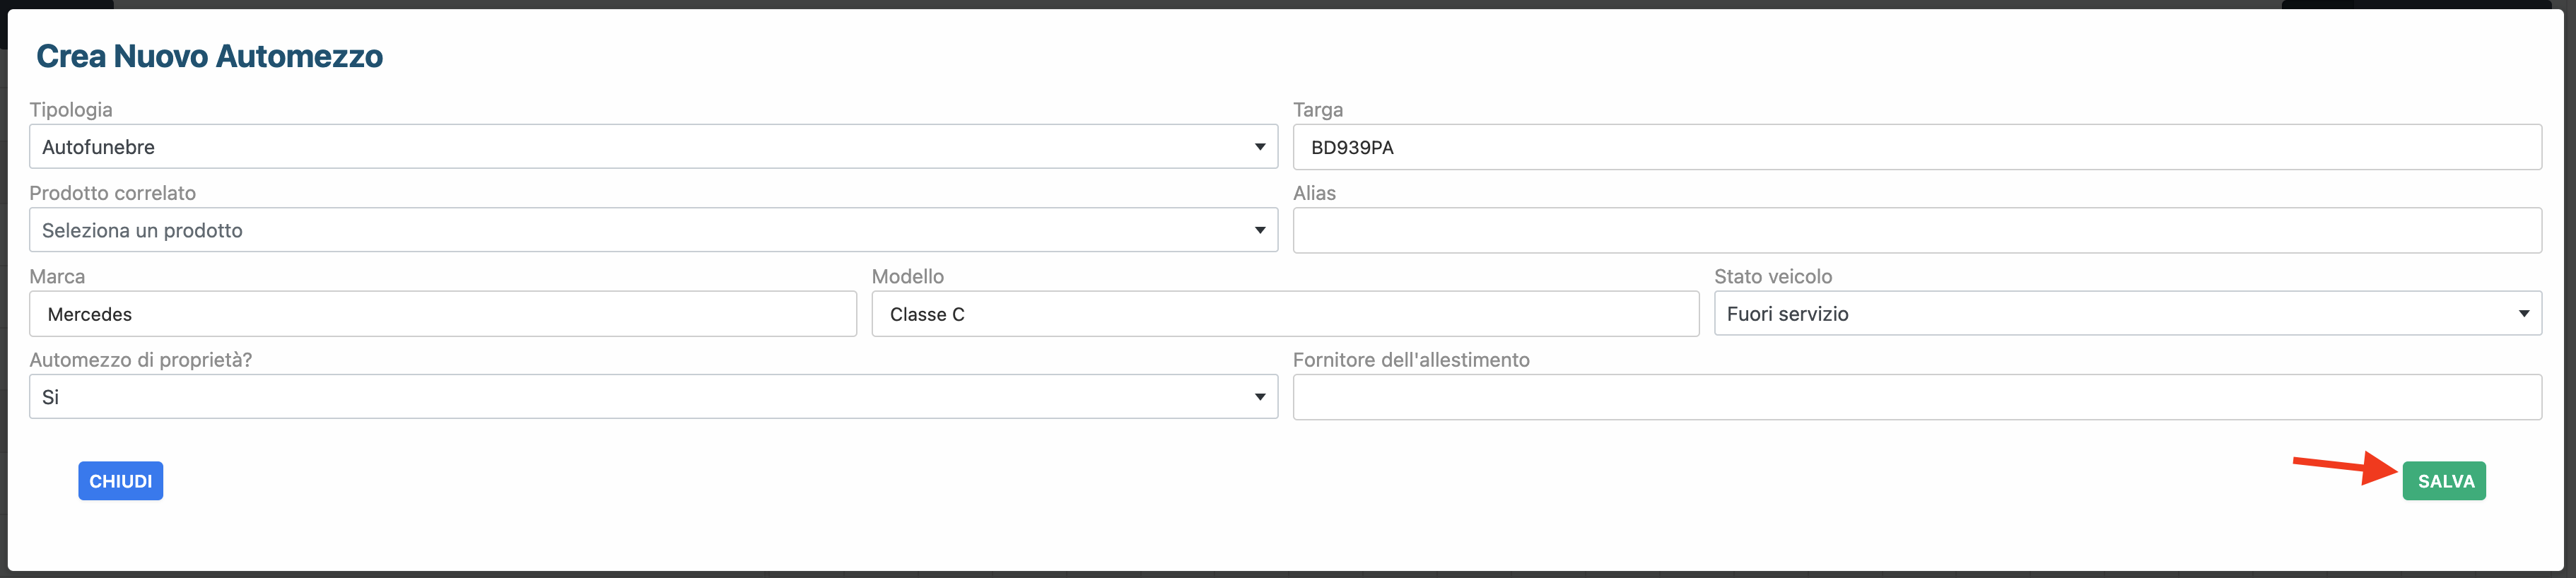This screenshot has height=578, width=2576.
Task: Click the Stato veicolo label text
Action: (x=1772, y=277)
